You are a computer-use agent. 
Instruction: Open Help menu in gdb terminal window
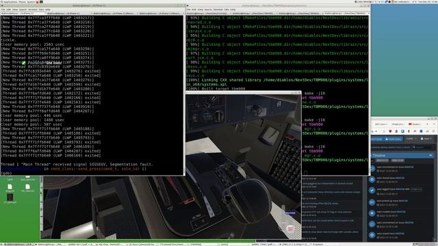47,10
